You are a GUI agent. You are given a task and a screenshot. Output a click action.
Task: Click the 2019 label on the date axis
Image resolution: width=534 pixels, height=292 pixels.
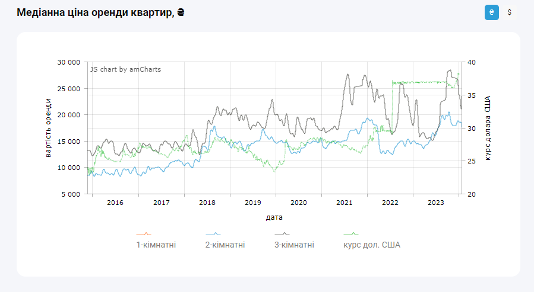coord(253,203)
